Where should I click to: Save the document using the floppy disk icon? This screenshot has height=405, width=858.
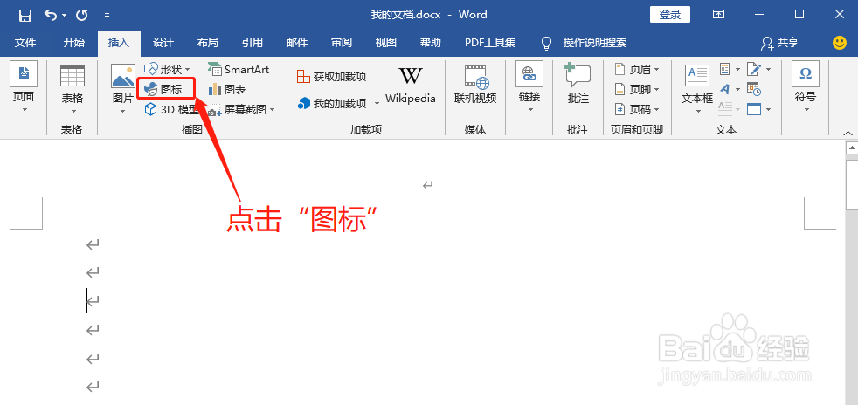click(x=24, y=16)
